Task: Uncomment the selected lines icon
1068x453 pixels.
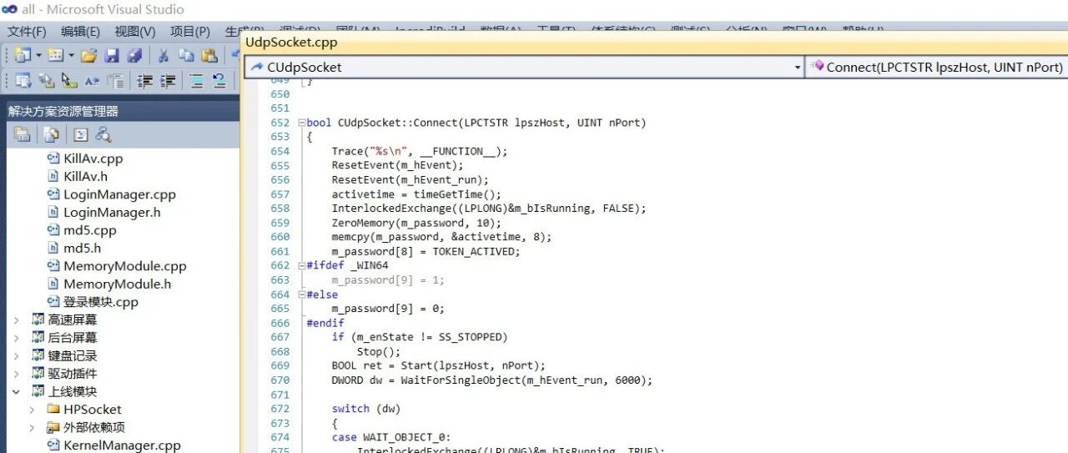Action: (x=219, y=80)
